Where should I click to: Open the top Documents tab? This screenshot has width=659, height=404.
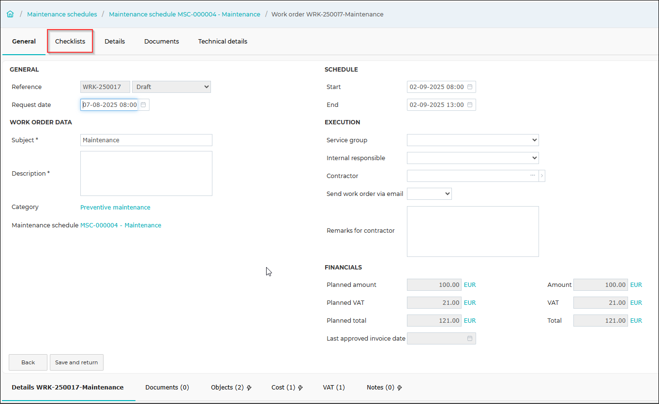click(162, 42)
